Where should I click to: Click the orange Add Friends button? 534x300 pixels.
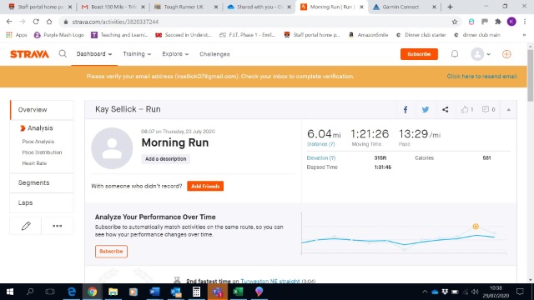(x=205, y=186)
